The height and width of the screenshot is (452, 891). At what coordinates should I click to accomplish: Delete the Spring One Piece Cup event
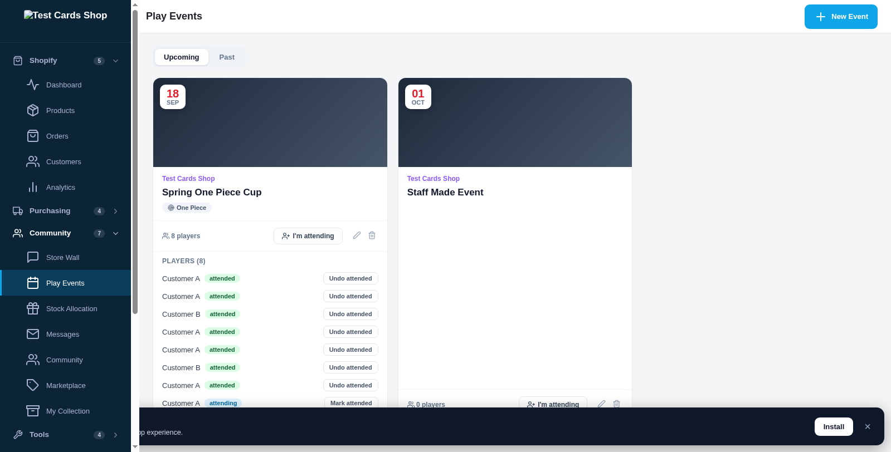coord(372,235)
